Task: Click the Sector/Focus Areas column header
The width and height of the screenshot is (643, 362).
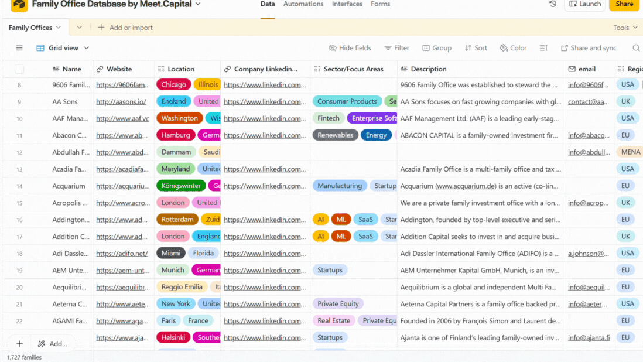Action: click(354, 69)
